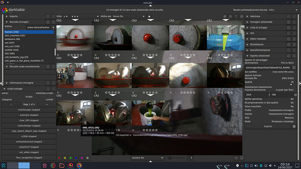Open global preferences gear icon
Screen dimensions: 301x169
click(242, 17)
